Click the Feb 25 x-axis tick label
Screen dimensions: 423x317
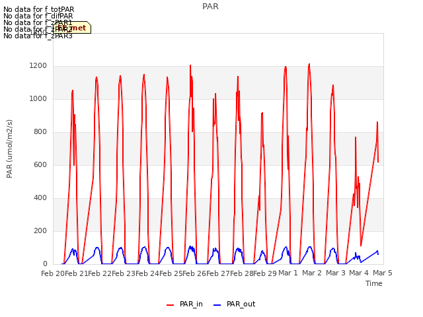[x=171, y=273]
